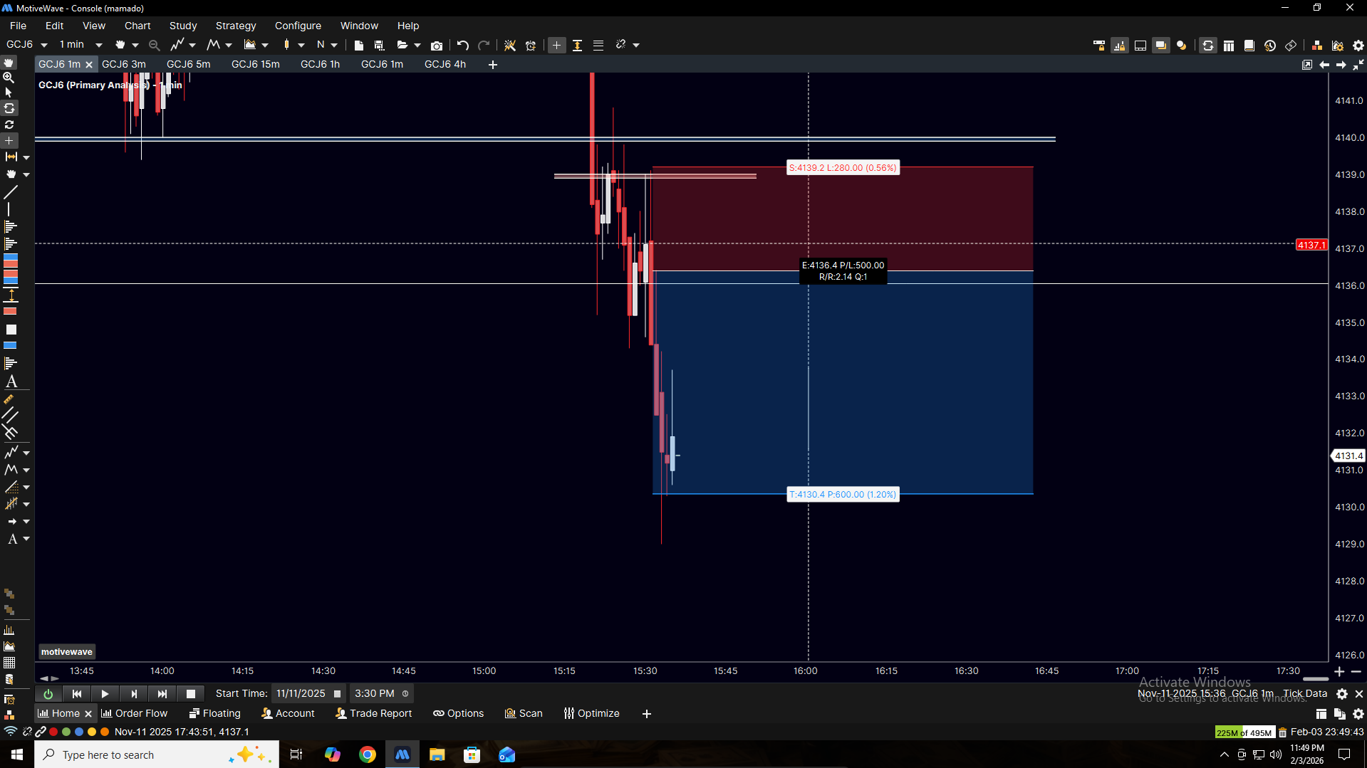Expand the line study dropdown arrow

coord(192,45)
